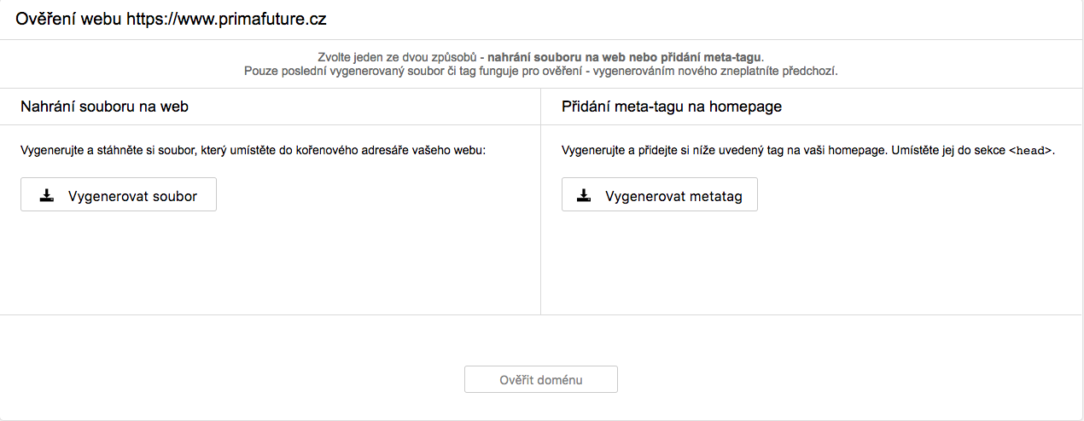The height and width of the screenshot is (421, 1084).
Task: Generate the verification file with Vygenerovat soubor
Action: (x=119, y=195)
